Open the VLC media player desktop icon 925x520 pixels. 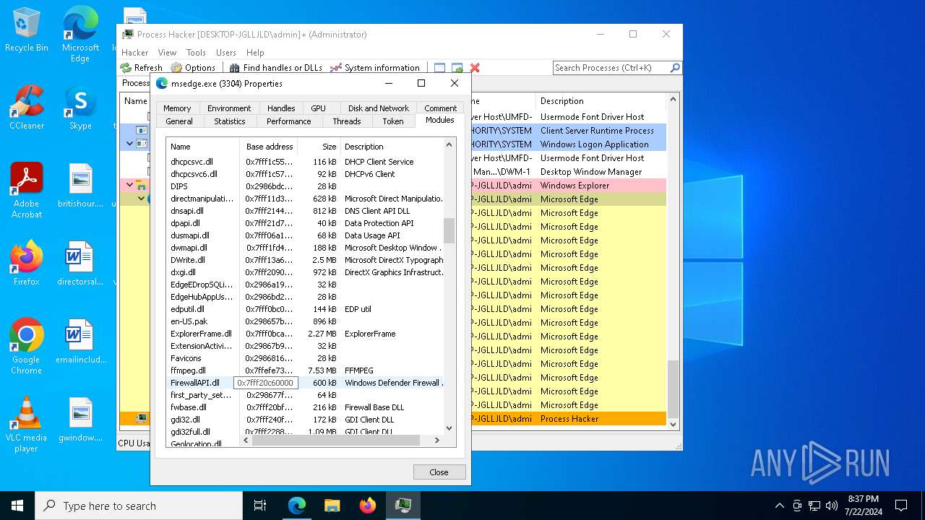[x=27, y=425]
